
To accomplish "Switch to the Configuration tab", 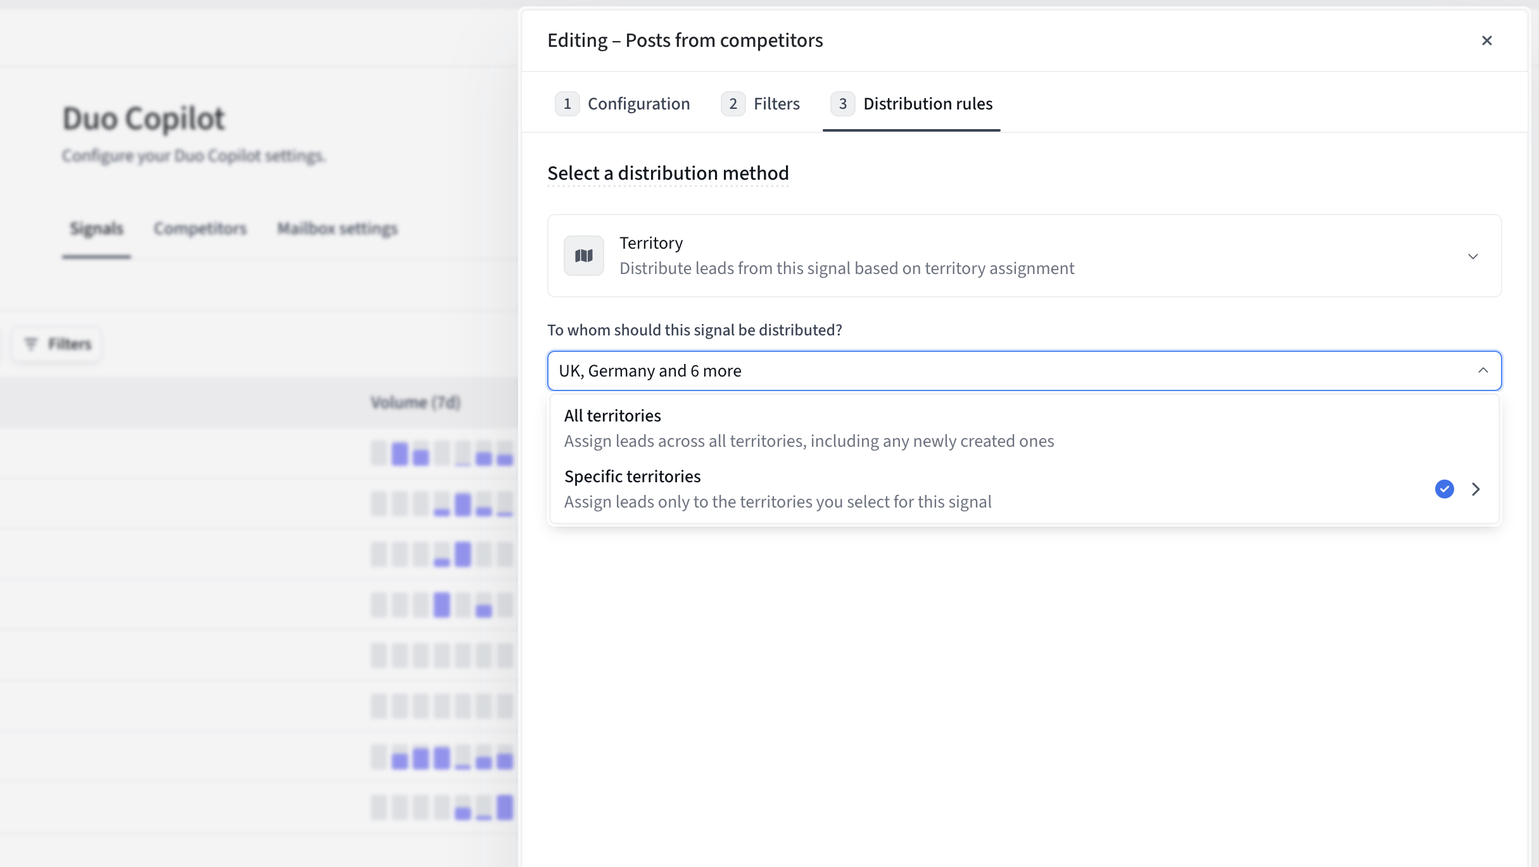I will tap(638, 104).
